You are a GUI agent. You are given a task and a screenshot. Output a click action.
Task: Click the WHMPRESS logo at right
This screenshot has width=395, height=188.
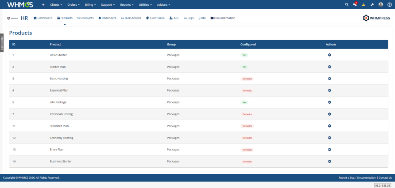376,18
